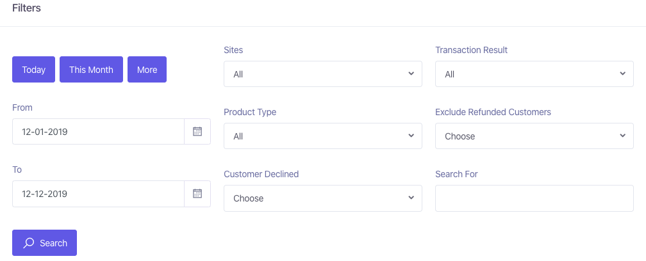Open the From date calendar picker icon

(x=197, y=132)
